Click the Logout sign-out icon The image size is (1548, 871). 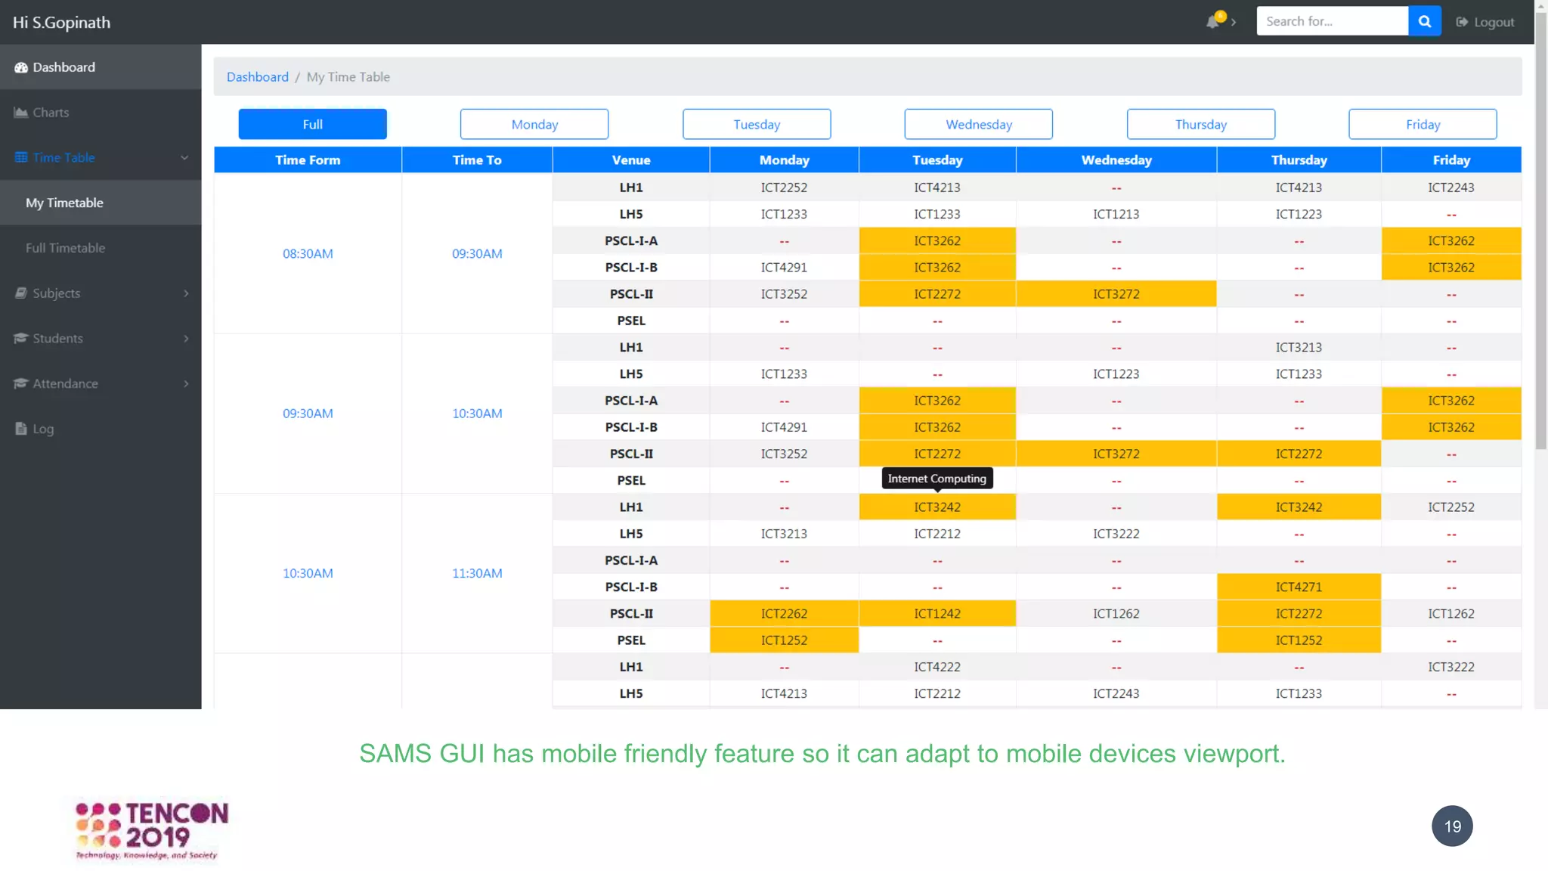(1462, 22)
